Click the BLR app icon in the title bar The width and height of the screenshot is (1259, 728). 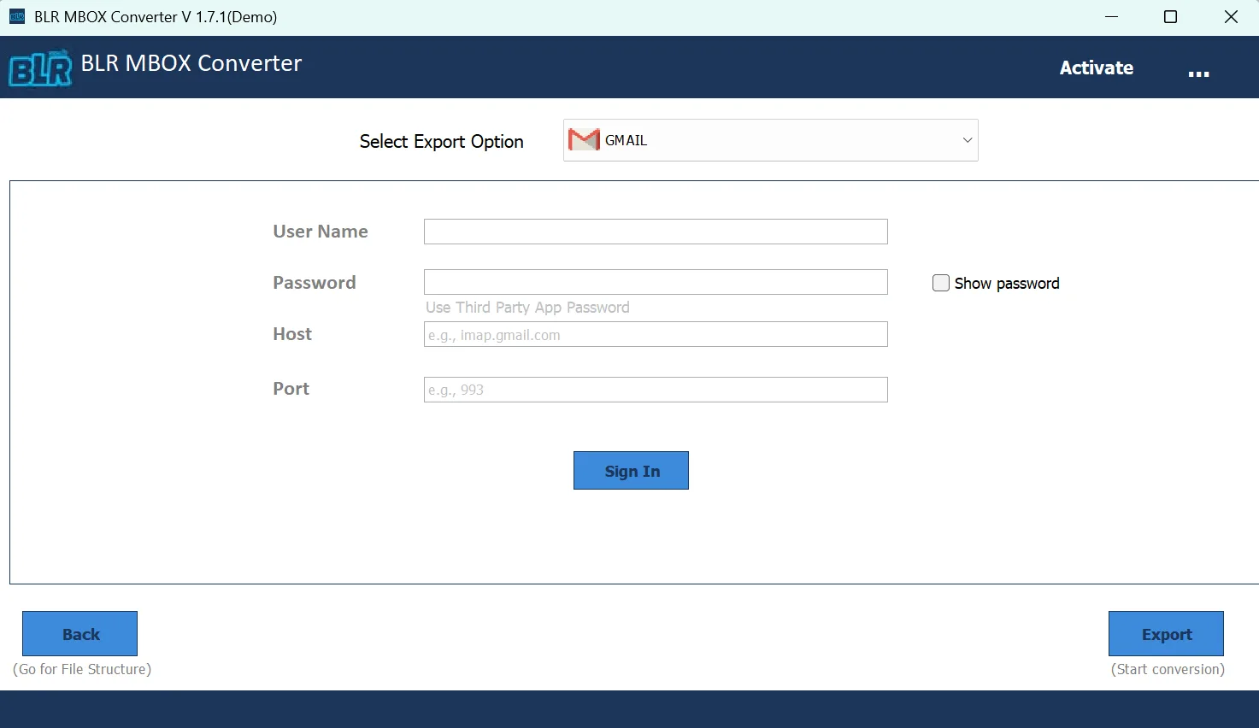pyautogui.click(x=16, y=16)
